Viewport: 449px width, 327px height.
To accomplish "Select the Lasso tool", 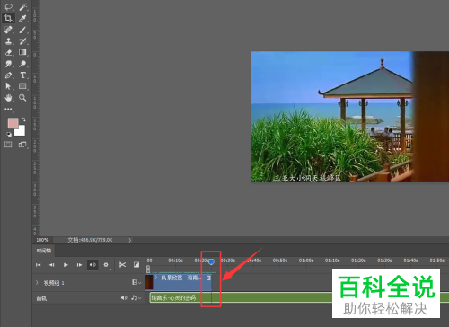I will [x=9, y=7].
